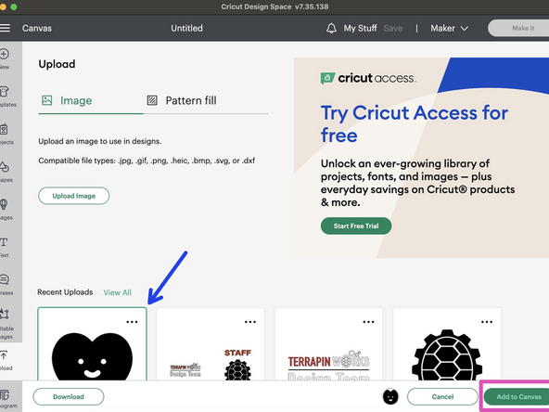Screen dimensions: 549x412
Task: Click the compatible file types text
Action: click(147, 161)
